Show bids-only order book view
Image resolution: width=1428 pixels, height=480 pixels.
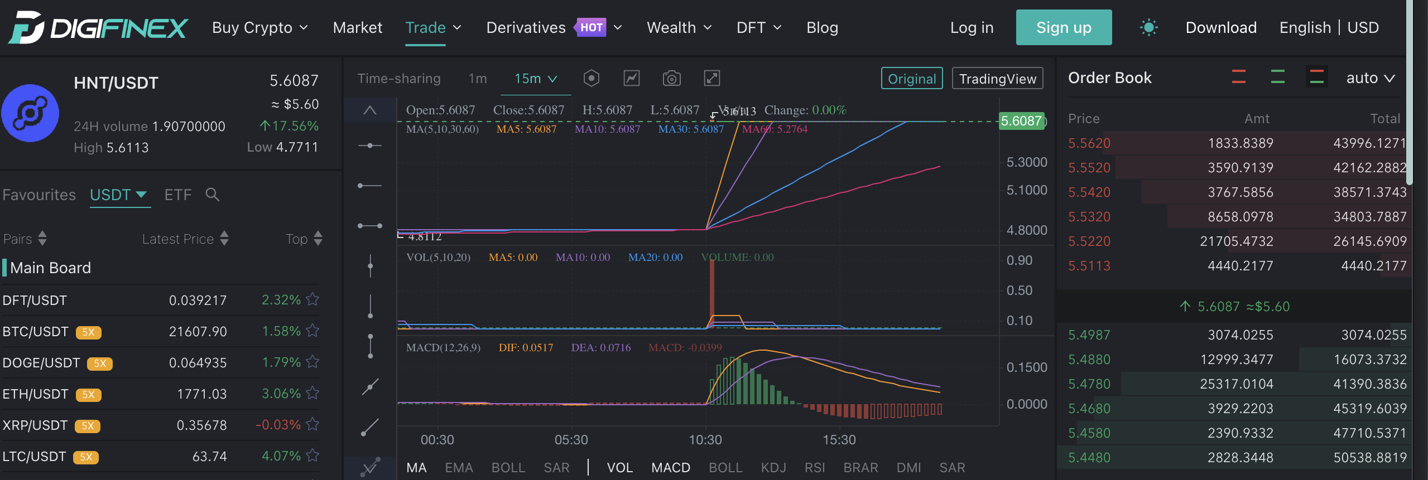1277,77
